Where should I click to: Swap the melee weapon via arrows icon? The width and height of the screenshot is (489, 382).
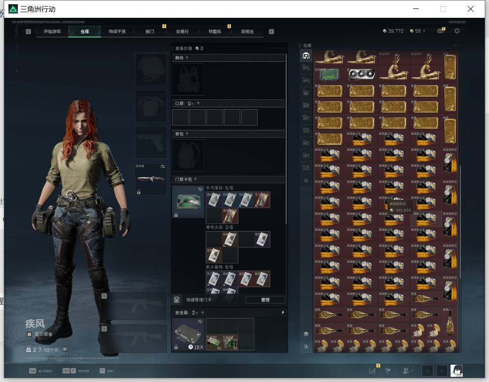(x=163, y=166)
